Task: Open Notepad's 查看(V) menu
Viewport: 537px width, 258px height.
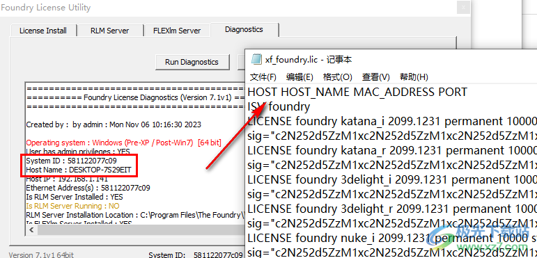Action: coord(376,77)
